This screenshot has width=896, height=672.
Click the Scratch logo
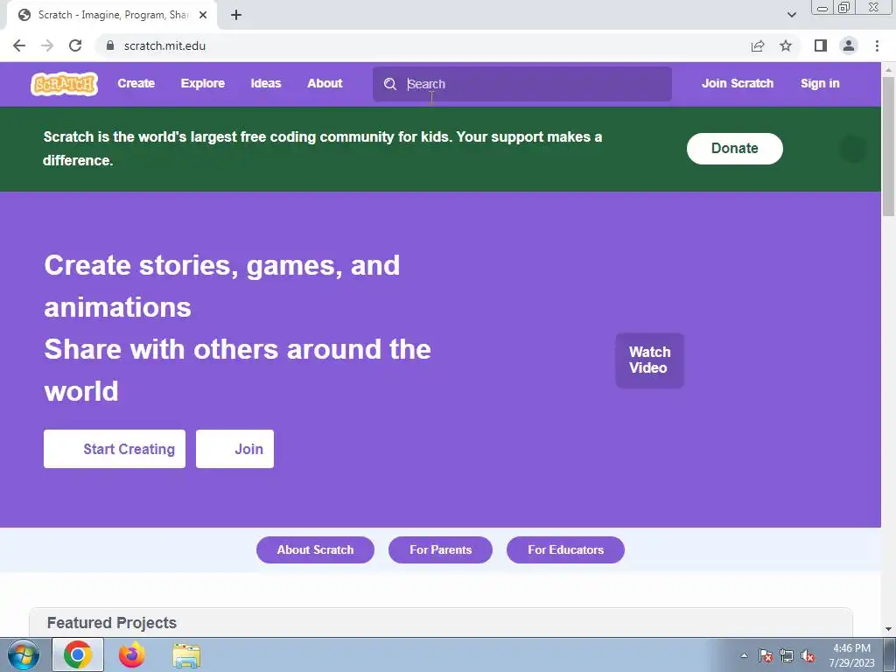point(65,84)
